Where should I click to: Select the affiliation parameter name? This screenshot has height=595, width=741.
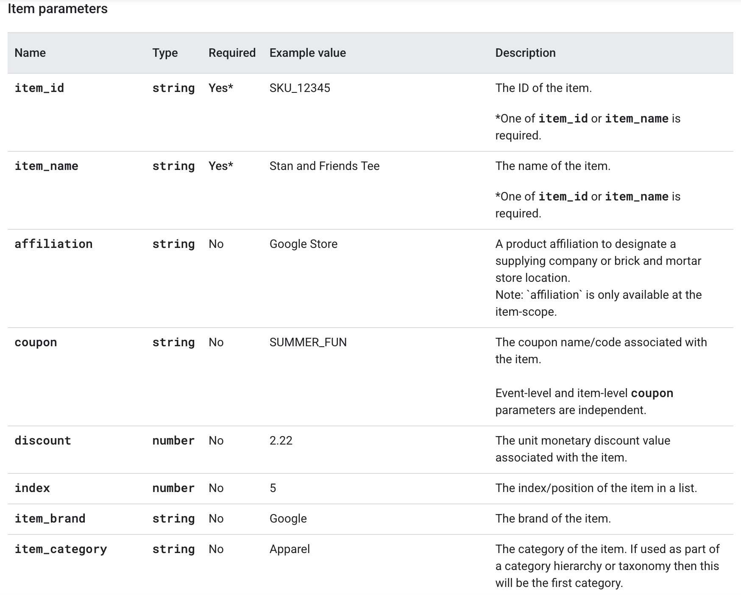pos(53,244)
